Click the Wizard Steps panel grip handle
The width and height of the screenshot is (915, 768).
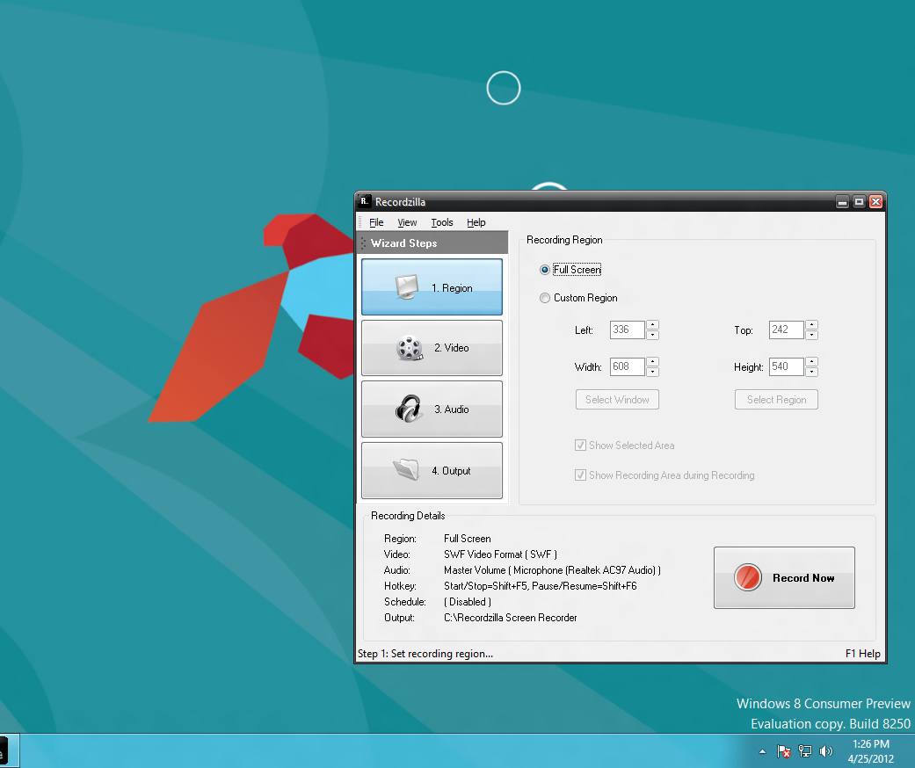[x=364, y=243]
